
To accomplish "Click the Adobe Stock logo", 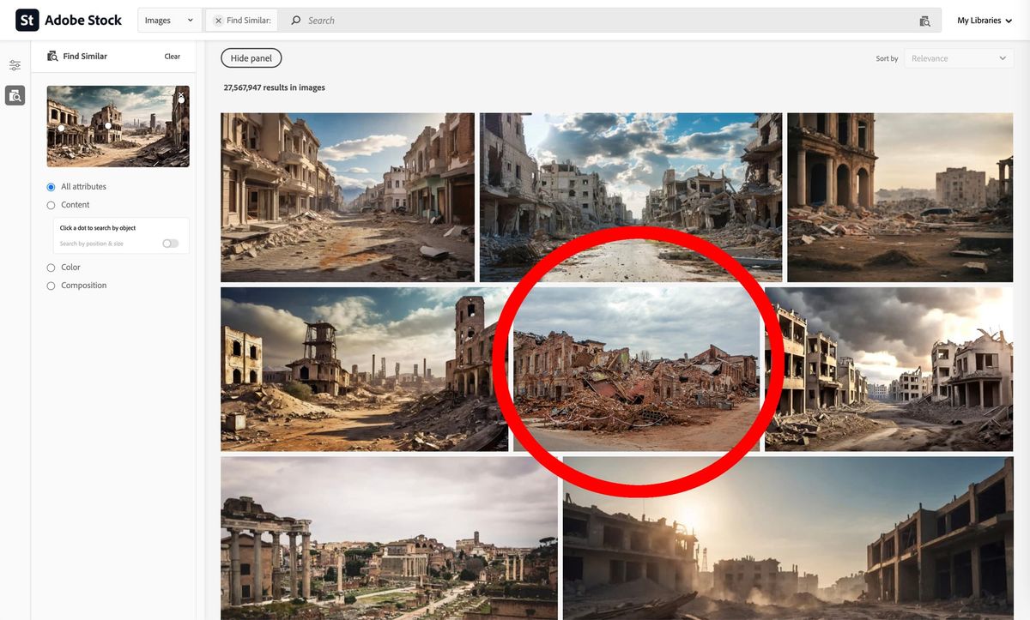I will (x=69, y=19).
